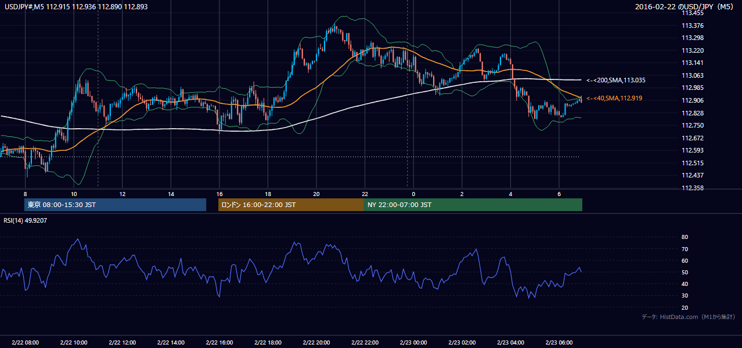The image size is (742, 348).
Task: Click the 113.376 price axis label
Action: point(692,26)
